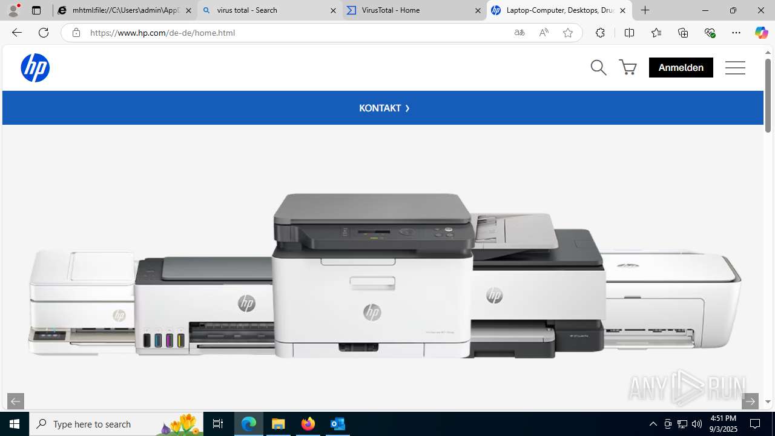This screenshot has width=775, height=436.
Task: Open Outlook from the taskbar
Action: coord(338,424)
